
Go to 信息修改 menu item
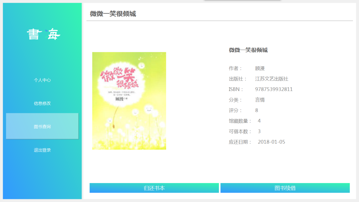click(x=42, y=103)
